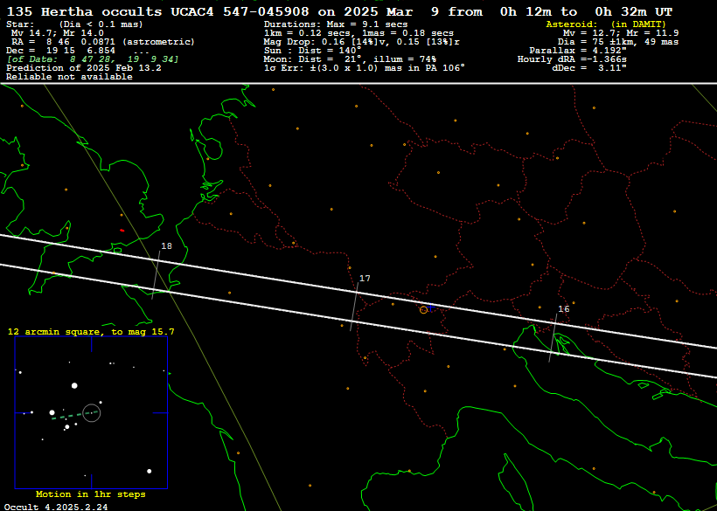Screen dimensions: 717x511
Task: Click the 'Dia = 75 ±1km, 49 mas' text
Action: point(618,42)
